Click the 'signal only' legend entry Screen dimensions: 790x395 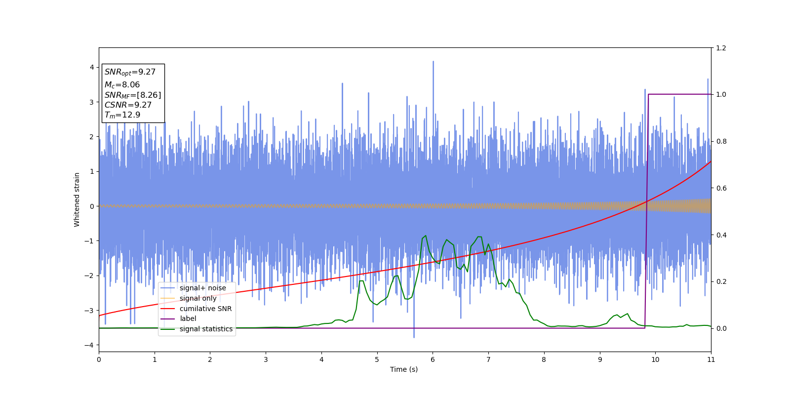coord(198,298)
